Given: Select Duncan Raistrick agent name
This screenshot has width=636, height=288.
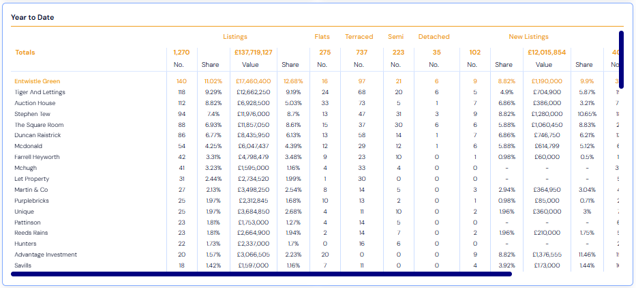Looking at the screenshot, I should 37,135.
